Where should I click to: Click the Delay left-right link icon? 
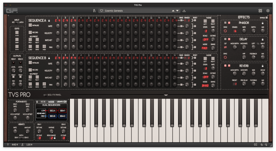[258, 44]
